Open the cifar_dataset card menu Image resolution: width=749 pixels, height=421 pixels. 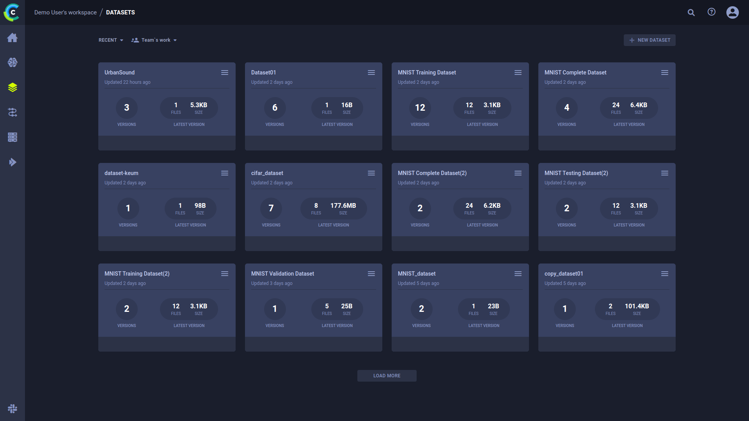click(x=371, y=173)
